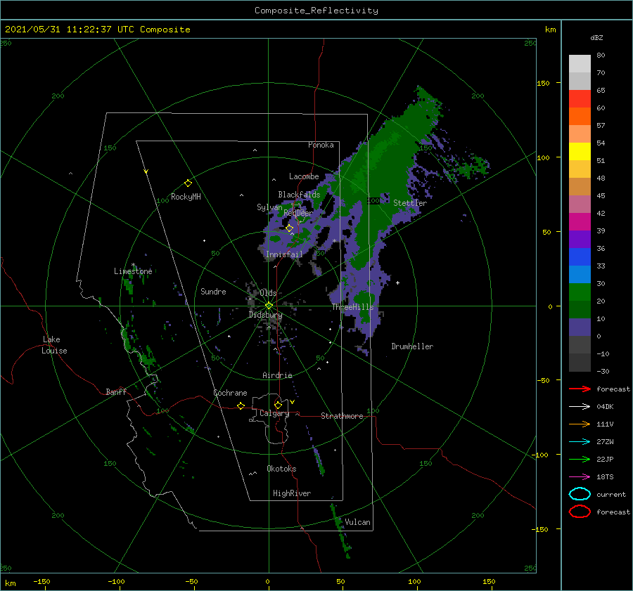This screenshot has height=591, width=633.
Task: Click the Okotoks town label
Action: (x=281, y=469)
